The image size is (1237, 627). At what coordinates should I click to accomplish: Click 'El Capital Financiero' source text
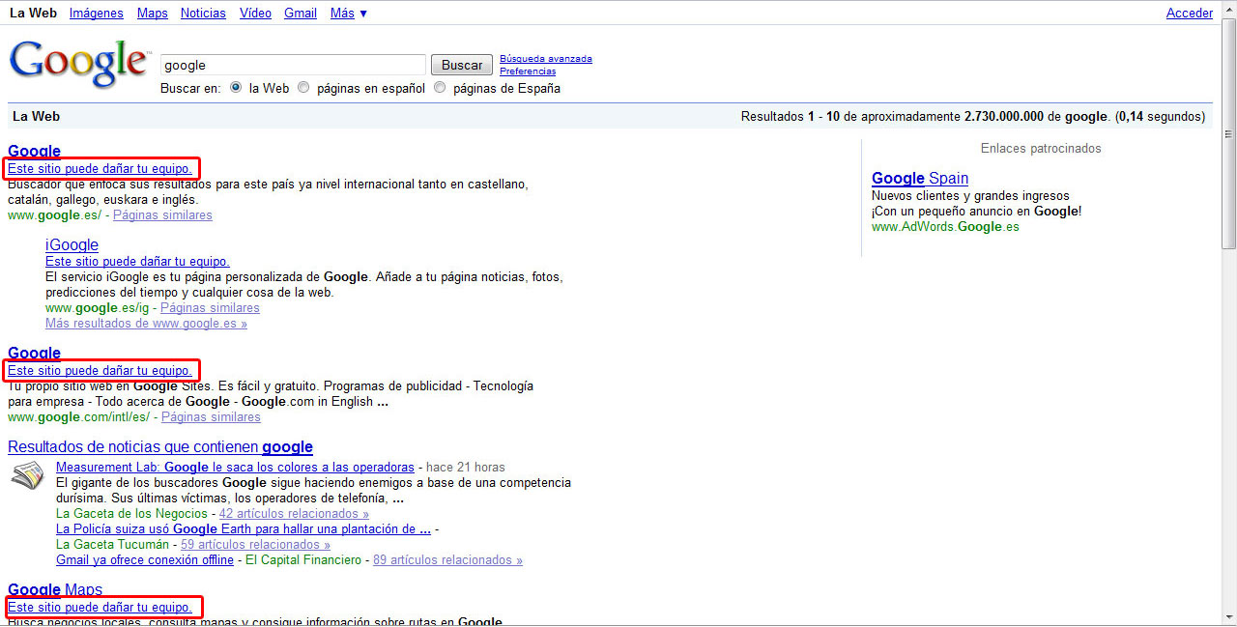(303, 560)
